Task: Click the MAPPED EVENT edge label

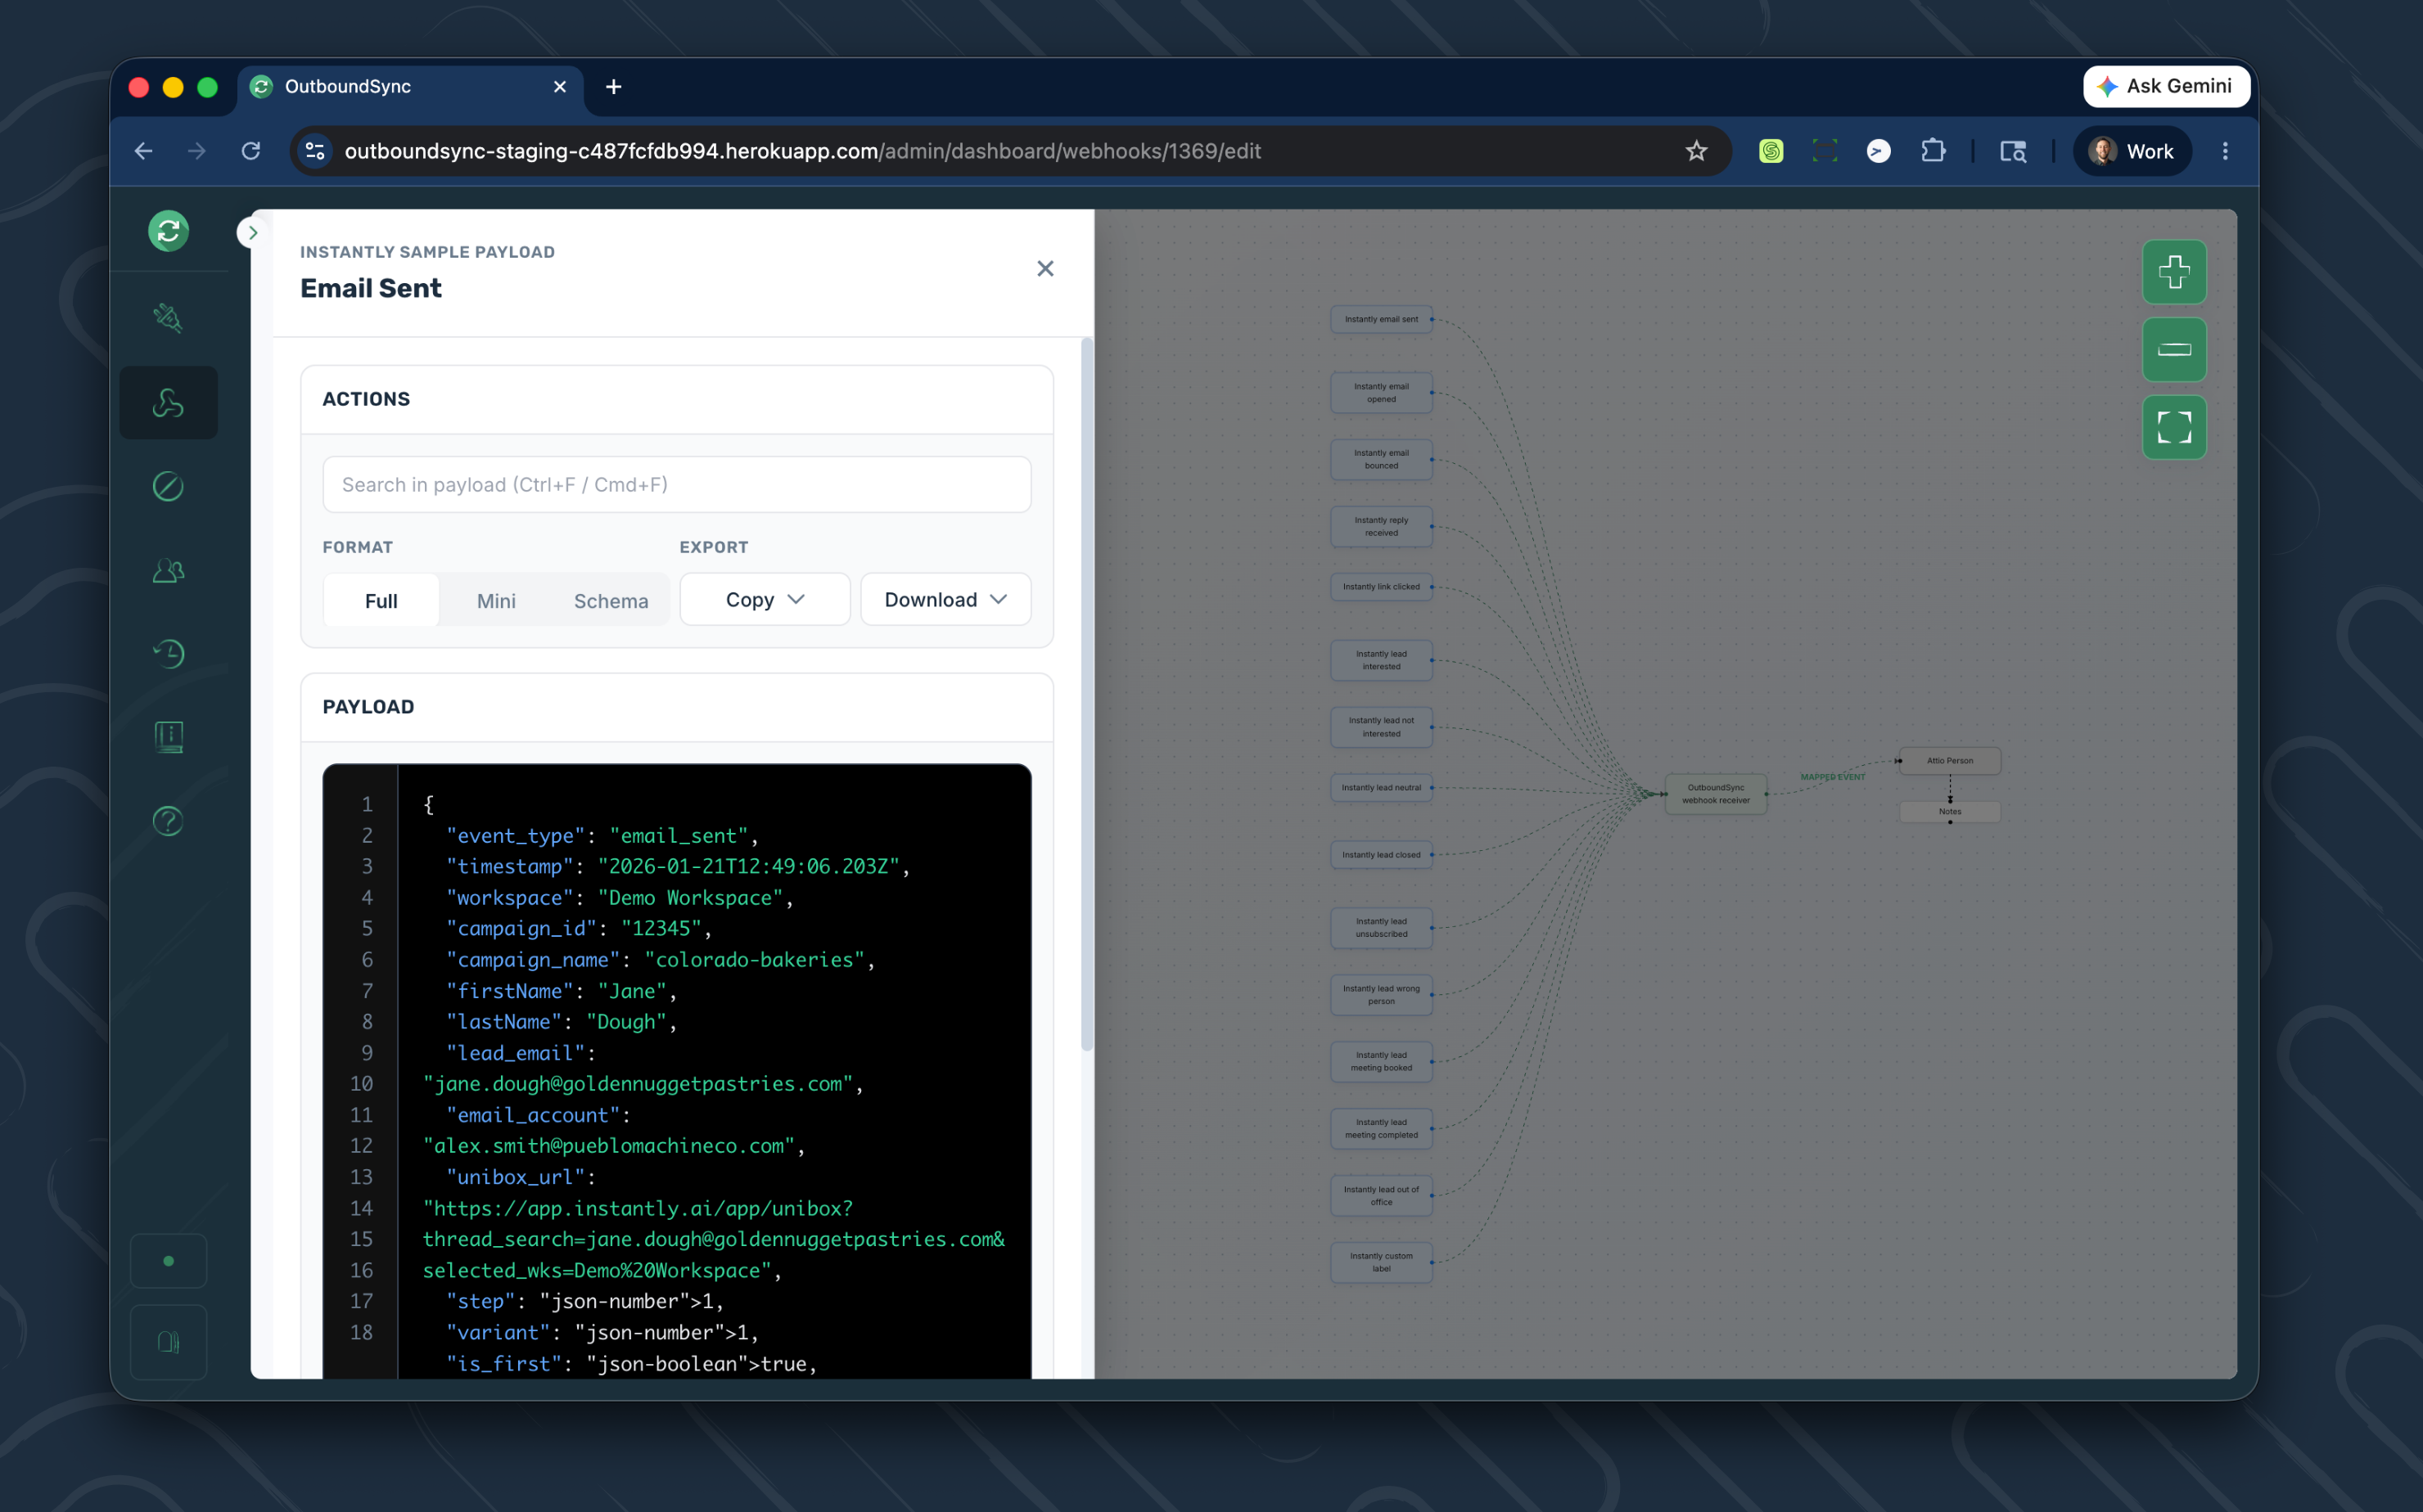Action: pyautogui.click(x=1832, y=777)
